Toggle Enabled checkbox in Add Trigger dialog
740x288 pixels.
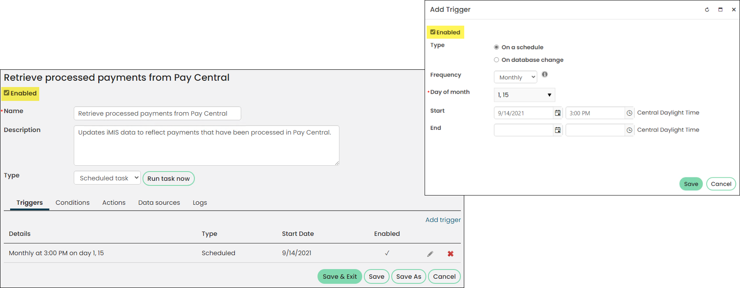click(x=433, y=32)
